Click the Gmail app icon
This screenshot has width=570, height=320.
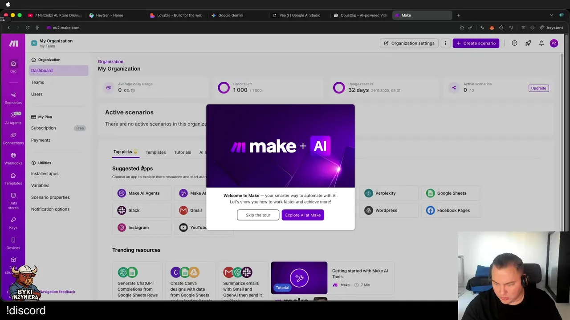(183, 210)
